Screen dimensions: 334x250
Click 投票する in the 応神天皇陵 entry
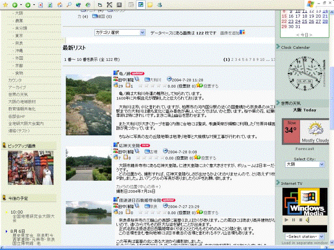tap(209, 158)
